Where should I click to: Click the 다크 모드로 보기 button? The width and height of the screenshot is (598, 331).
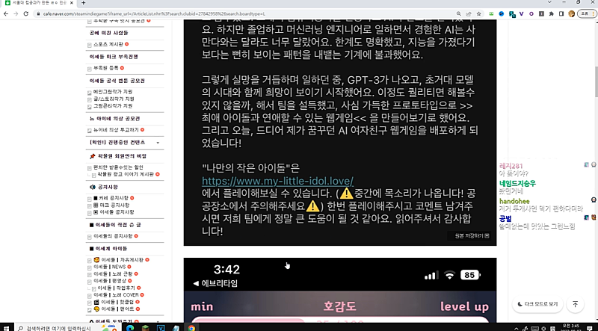[537, 304]
